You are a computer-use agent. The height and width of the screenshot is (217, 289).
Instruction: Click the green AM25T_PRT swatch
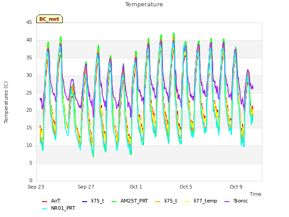pyautogui.click(x=114, y=201)
